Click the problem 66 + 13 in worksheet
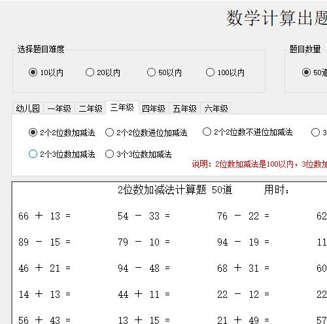This screenshot has height=324, width=327. (x=44, y=216)
